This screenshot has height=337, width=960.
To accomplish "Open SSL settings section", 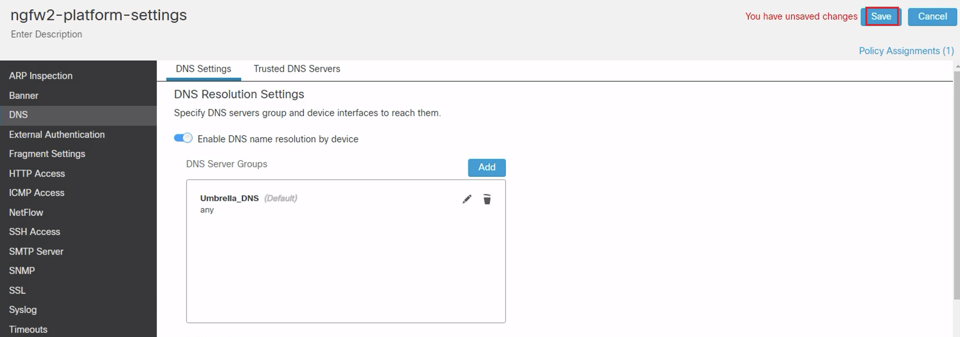I will click(x=78, y=290).
